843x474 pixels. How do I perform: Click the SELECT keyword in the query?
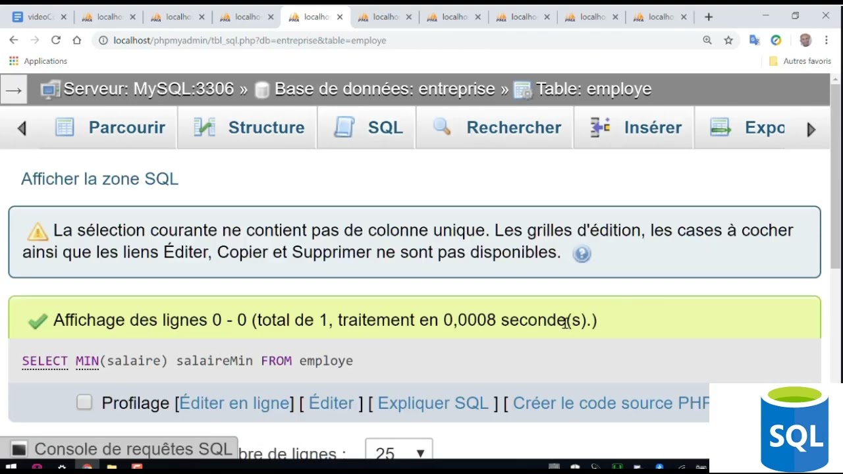[x=45, y=361]
